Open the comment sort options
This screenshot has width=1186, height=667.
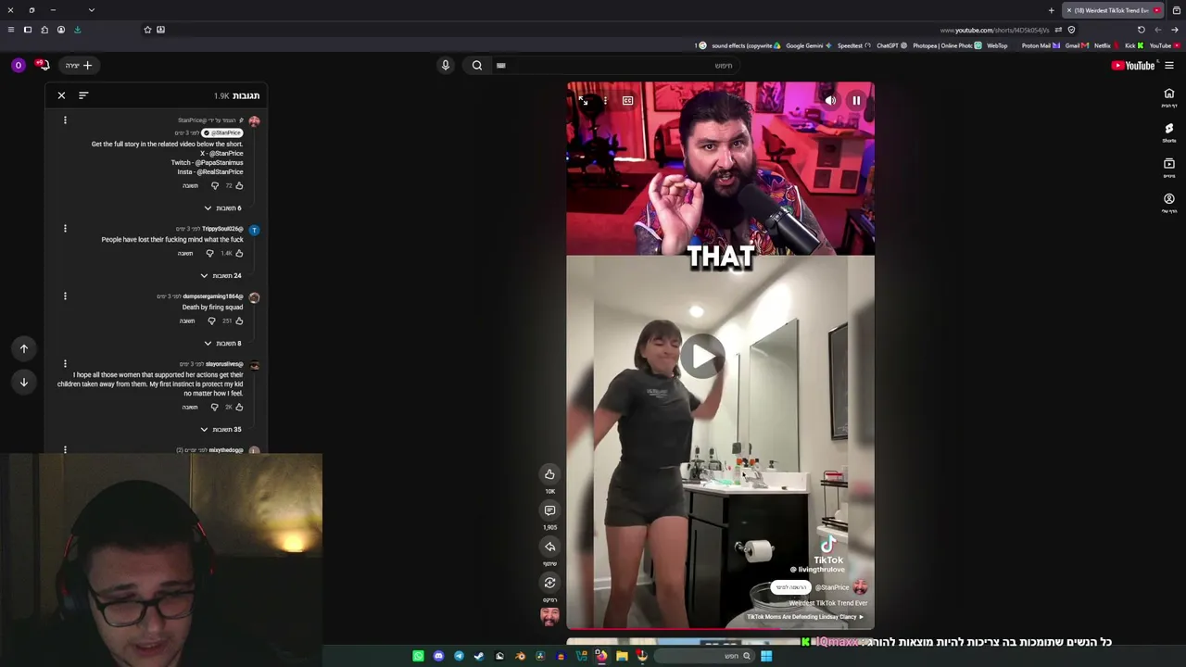point(83,95)
